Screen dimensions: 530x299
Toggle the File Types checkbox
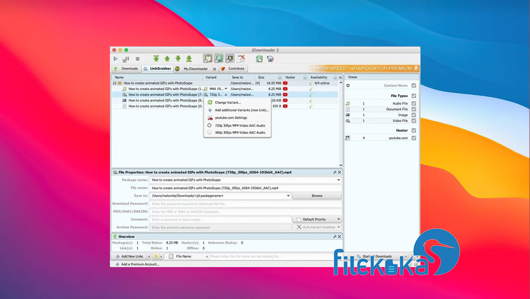414,95
